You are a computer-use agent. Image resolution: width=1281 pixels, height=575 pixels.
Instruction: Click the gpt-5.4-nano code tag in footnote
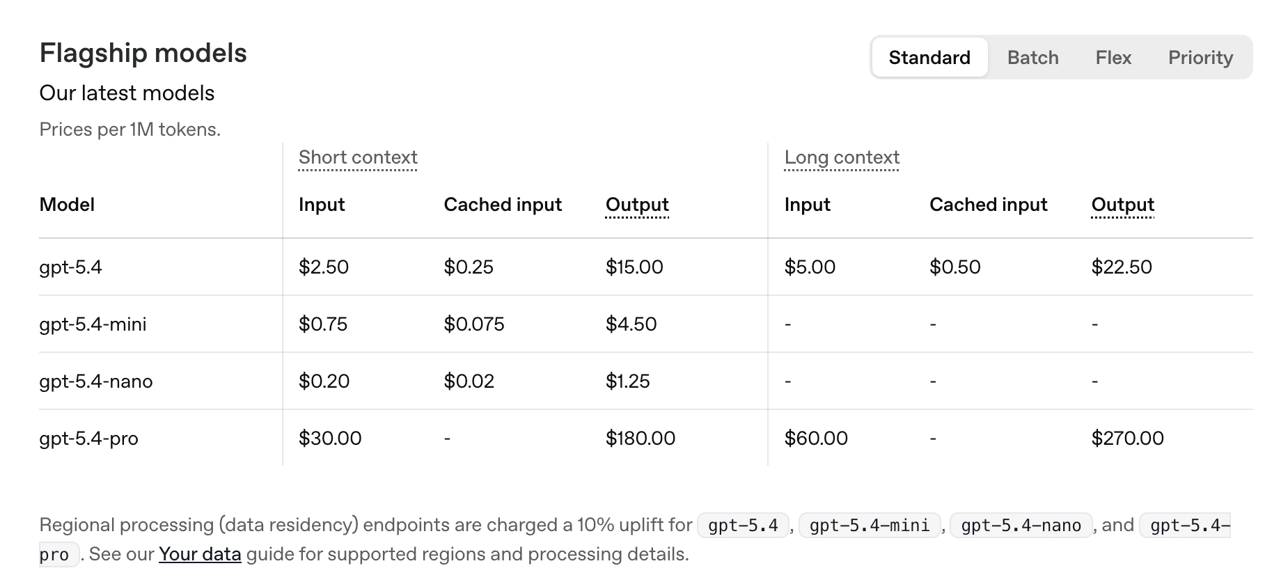click(x=1021, y=526)
